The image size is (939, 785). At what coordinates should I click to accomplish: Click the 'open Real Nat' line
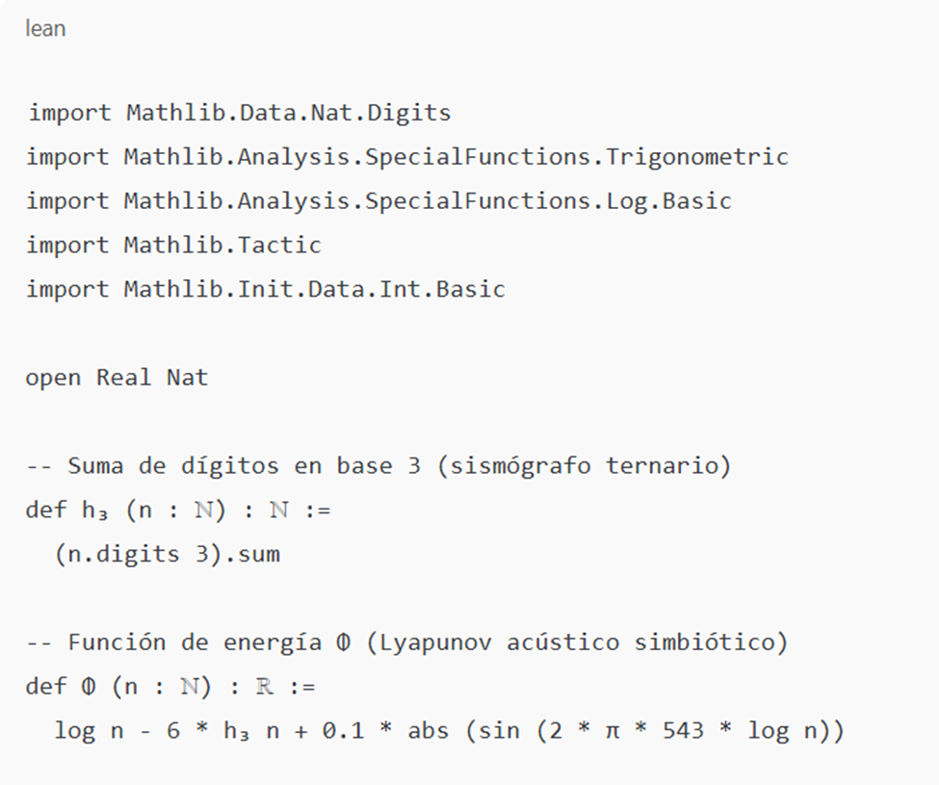tap(117, 378)
